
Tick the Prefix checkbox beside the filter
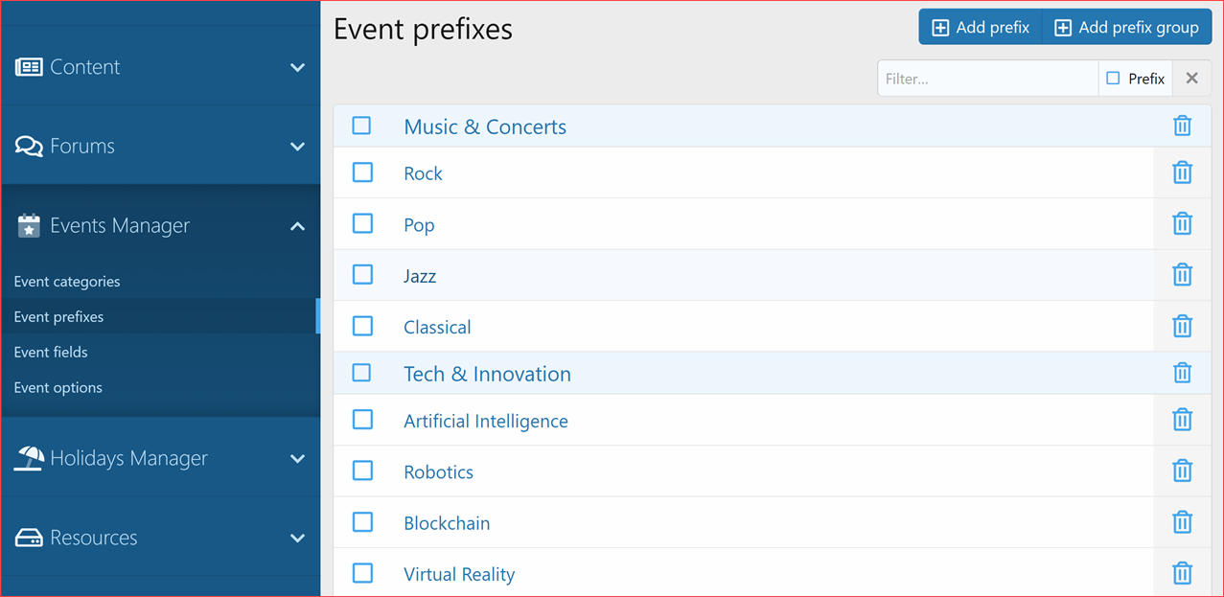point(1113,79)
